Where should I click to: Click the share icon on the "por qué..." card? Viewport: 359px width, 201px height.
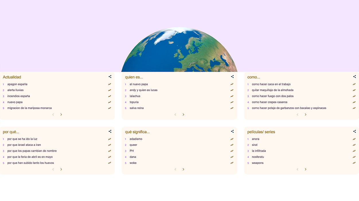pos(110,131)
